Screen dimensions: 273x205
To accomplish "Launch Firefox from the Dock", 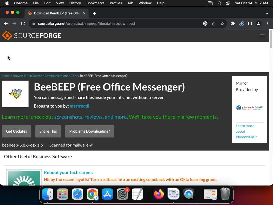I will 159,194.
